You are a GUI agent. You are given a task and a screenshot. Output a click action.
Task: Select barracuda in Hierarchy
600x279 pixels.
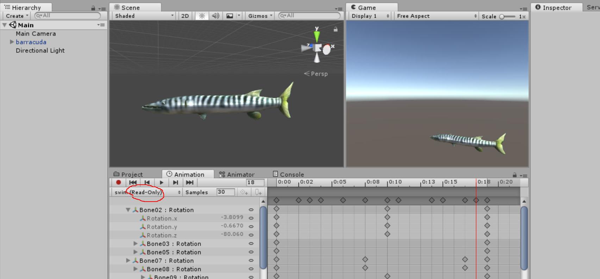(31, 42)
